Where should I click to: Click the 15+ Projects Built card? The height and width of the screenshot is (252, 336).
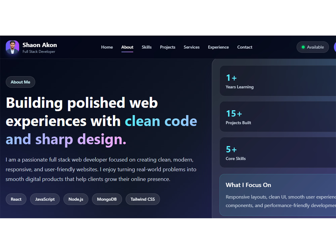tap(278, 117)
